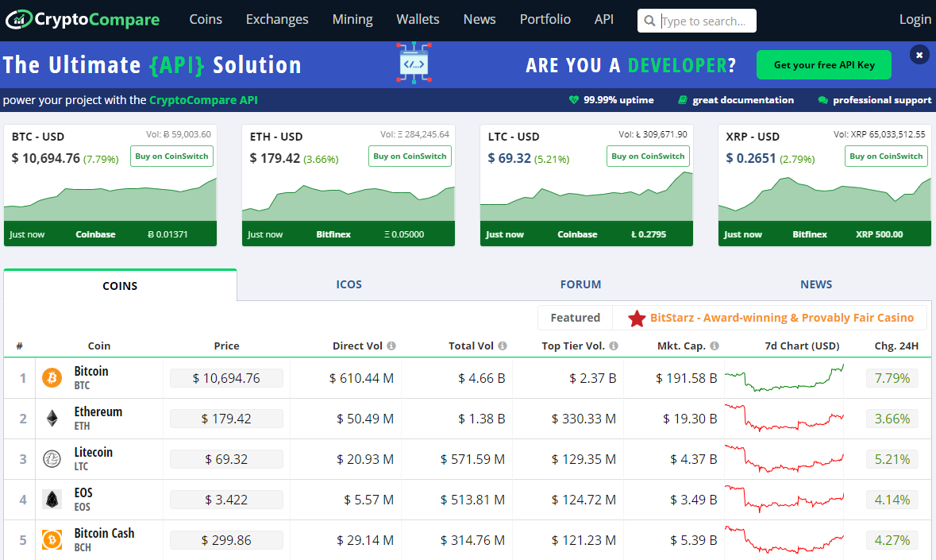Viewport: 936px width, 560px height.
Task: Open the Bitcoin 7d chart thumbnail
Action: coord(784,377)
